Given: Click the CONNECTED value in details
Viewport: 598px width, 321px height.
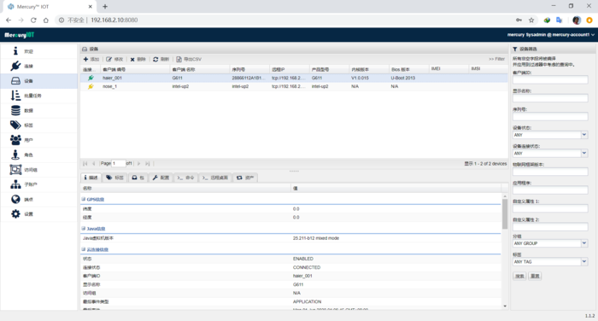Looking at the screenshot, I should pyautogui.click(x=307, y=267).
